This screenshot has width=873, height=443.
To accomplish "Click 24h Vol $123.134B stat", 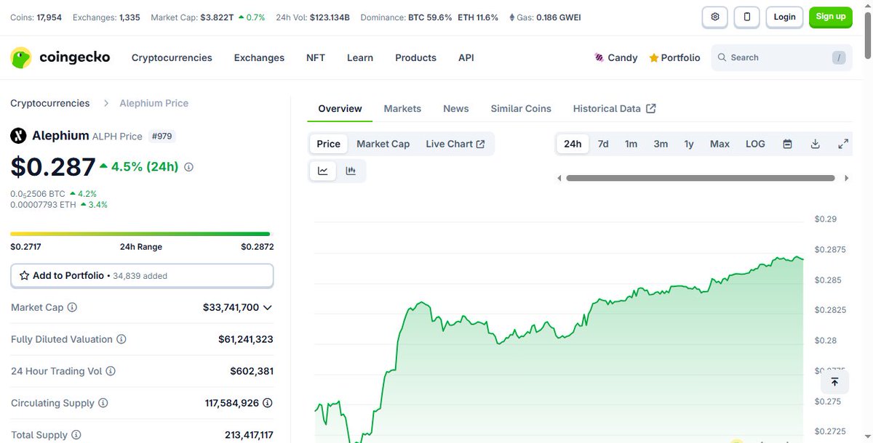I will tap(313, 17).
